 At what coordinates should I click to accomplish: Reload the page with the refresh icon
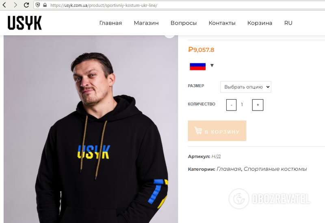point(26,5)
